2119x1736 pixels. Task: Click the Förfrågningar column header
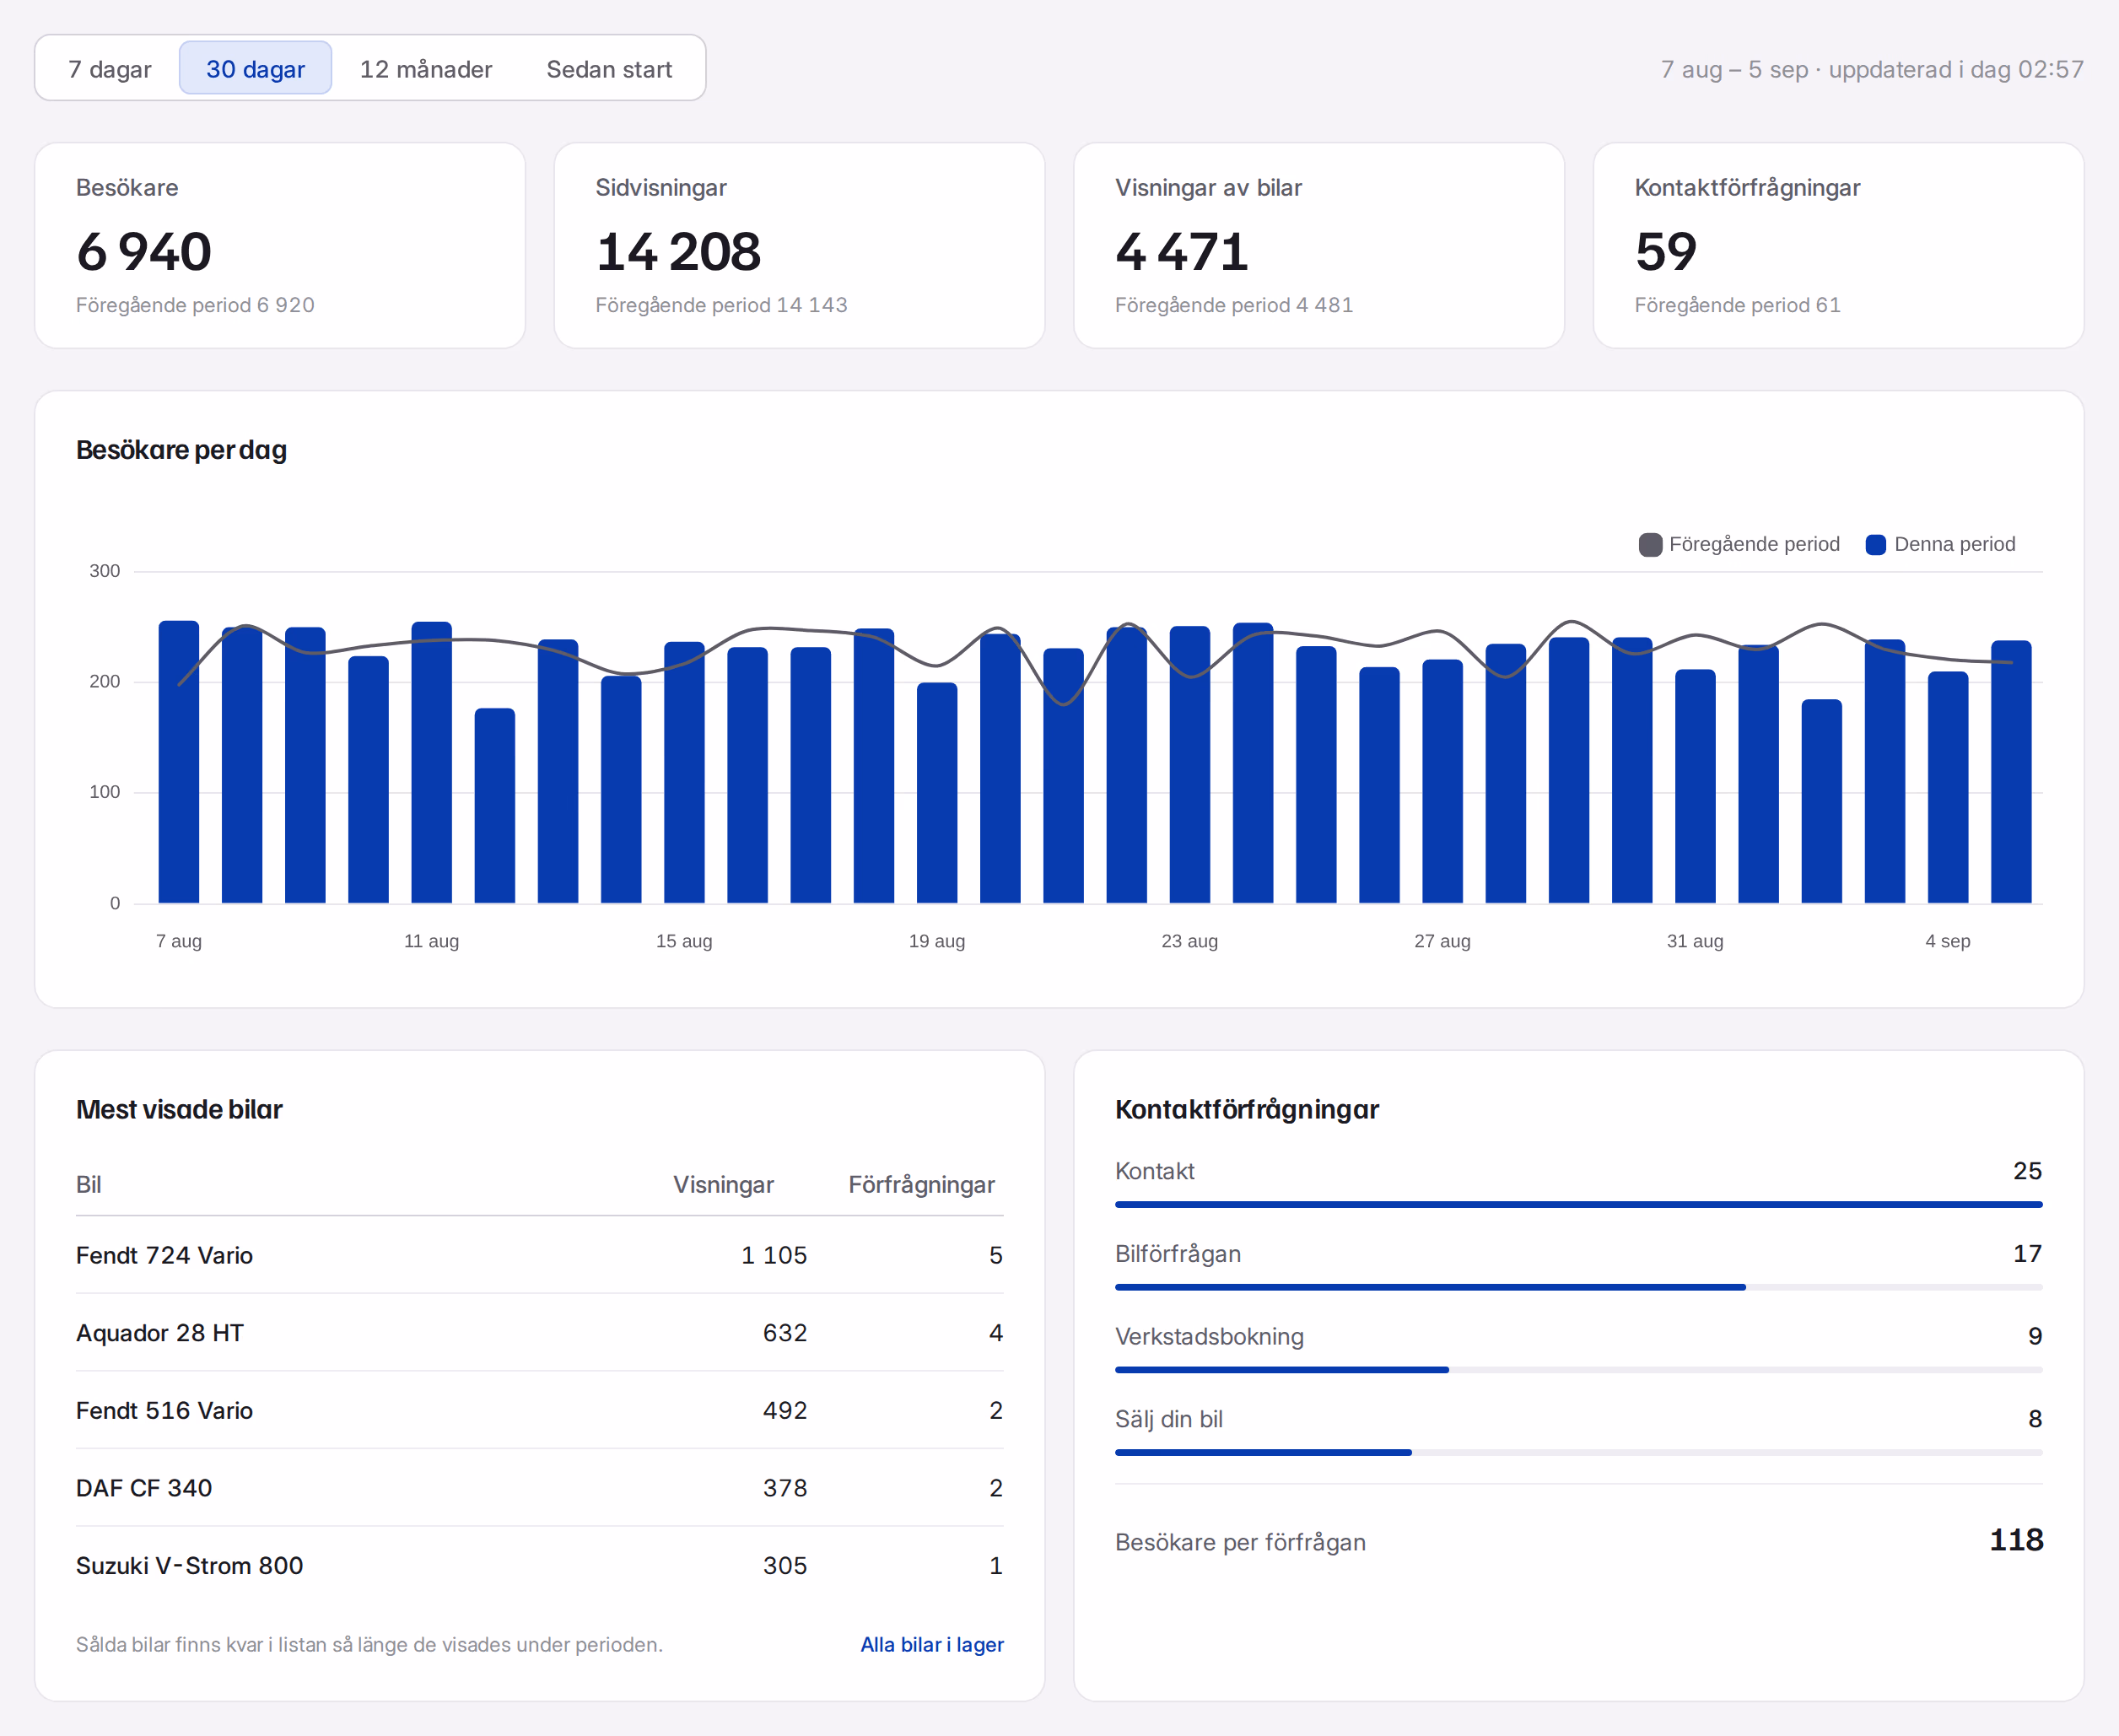921,1184
